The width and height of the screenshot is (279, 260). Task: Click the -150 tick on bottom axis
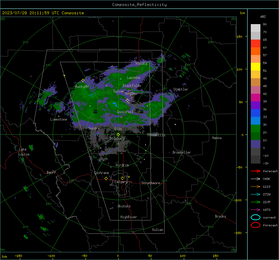click(x=18, y=256)
